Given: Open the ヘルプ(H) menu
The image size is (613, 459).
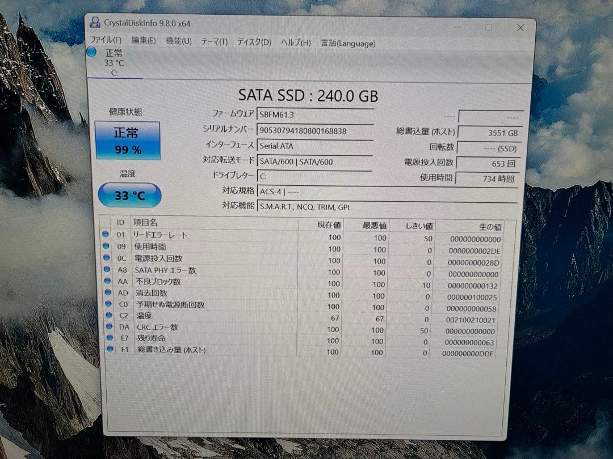Looking at the screenshot, I should (x=296, y=42).
